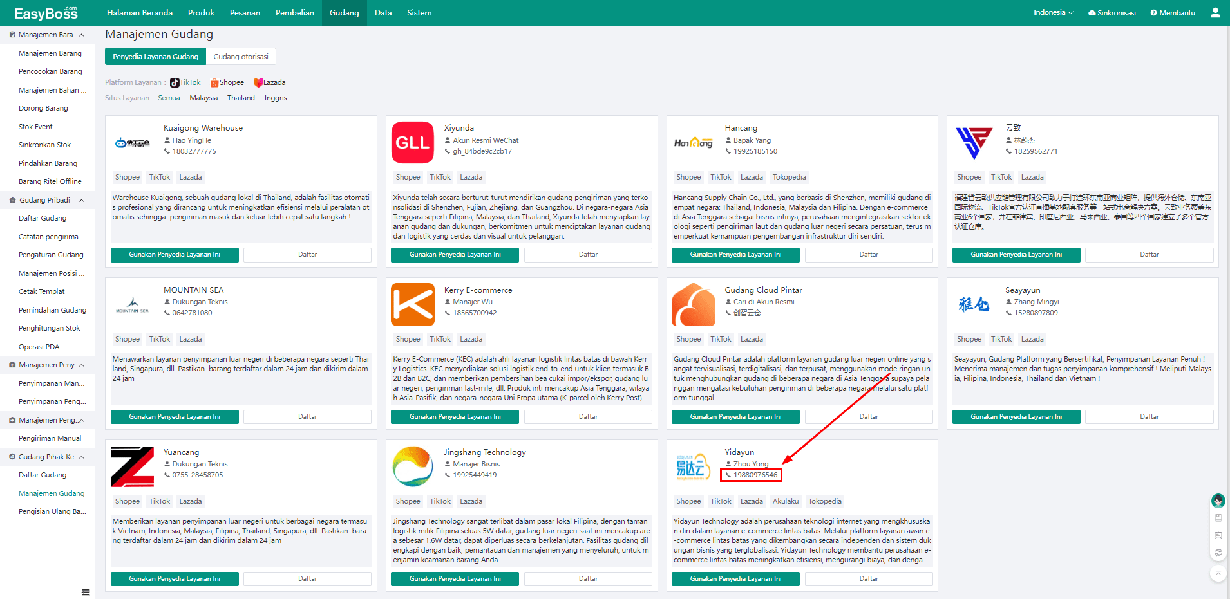The image size is (1230, 599).
Task: Click the TikTok platform icon
Action: click(175, 82)
